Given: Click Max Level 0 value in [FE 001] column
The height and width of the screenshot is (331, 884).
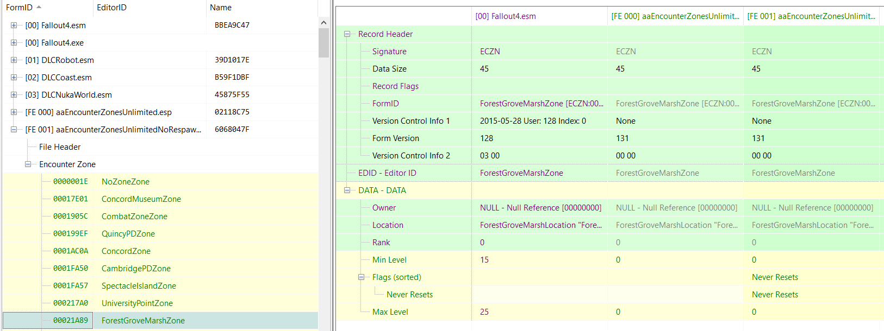Looking at the screenshot, I should point(754,312).
